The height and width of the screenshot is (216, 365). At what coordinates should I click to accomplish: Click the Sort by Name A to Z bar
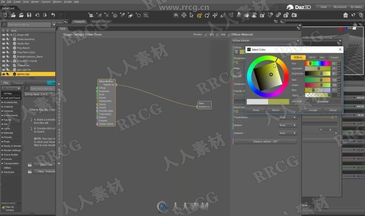39,94
